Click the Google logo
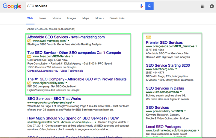 [12, 6]
